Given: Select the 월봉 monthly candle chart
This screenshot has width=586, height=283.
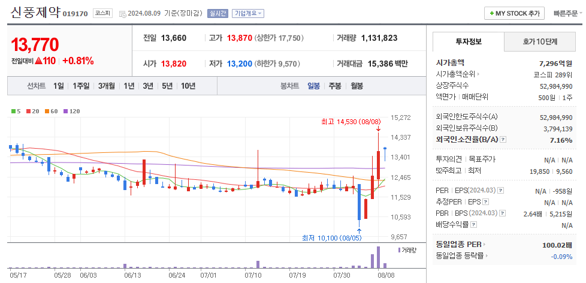Looking at the screenshot, I should pyautogui.click(x=357, y=86).
